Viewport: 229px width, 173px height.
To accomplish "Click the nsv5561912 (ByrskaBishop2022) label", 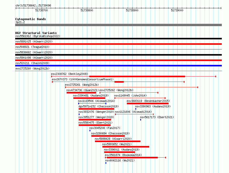I will [38, 36].
